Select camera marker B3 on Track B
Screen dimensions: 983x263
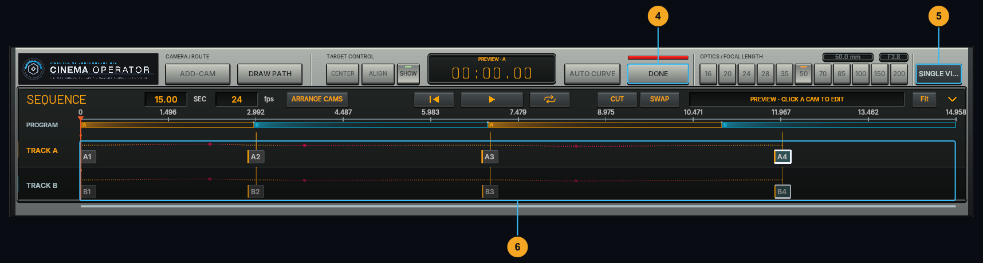489,192
